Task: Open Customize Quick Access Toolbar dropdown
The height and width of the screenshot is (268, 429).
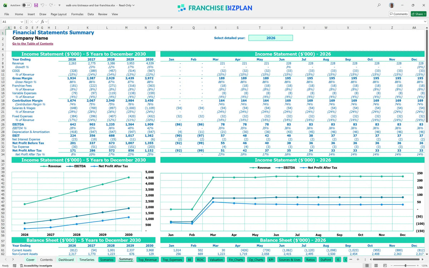Action: click(x=59, y=5)
